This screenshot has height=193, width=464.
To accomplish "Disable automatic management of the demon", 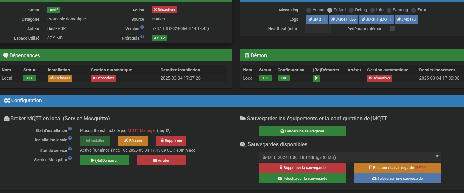I will 380,78.
